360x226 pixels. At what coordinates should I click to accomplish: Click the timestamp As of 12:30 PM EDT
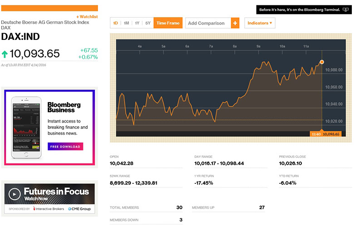coord(24,65)
